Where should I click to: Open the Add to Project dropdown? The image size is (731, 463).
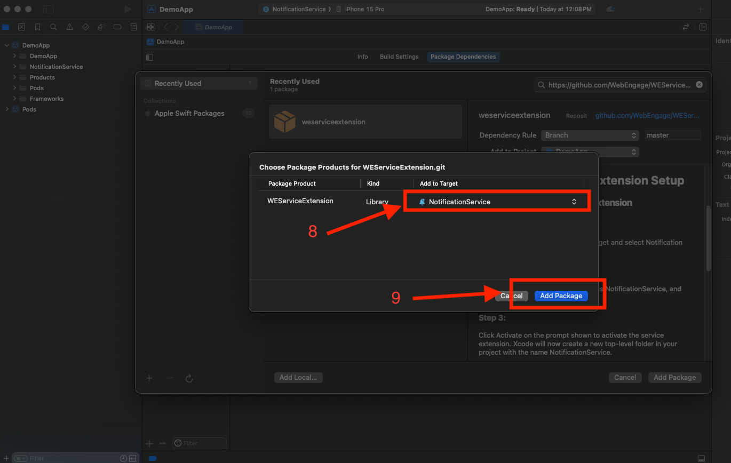590,152
